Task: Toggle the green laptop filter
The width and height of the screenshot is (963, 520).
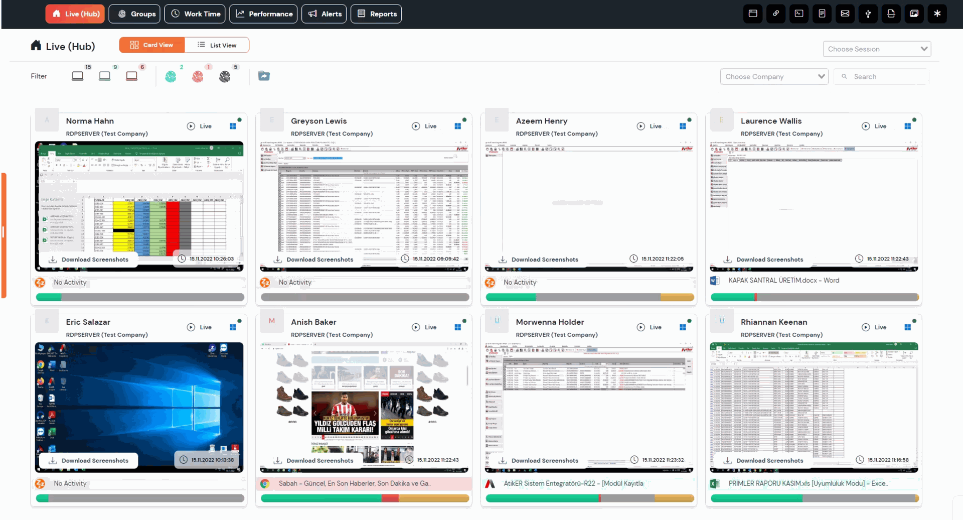Action: click(104, 76)
